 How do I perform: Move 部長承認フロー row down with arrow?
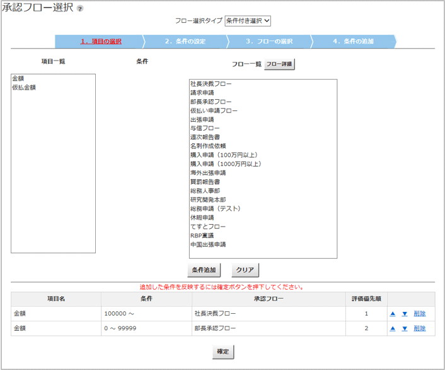click(405, 329)
